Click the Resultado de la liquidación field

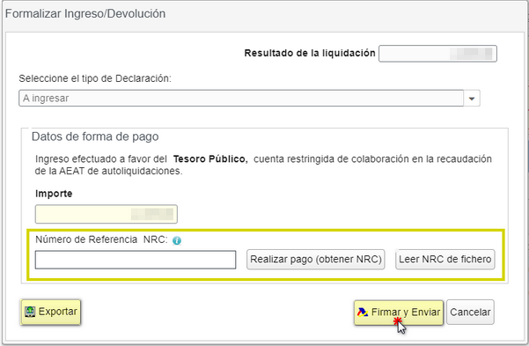pos(437,54)
